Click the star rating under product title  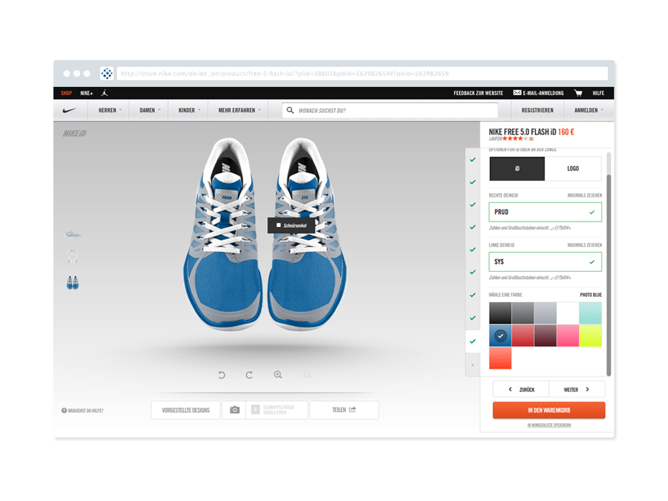[514, 138]
